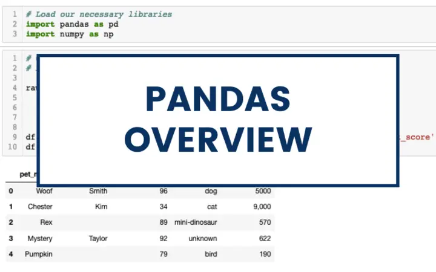Click the value 79 in the Pumpkin row
This screenshot has height=272, width=436.
point(163,254)
